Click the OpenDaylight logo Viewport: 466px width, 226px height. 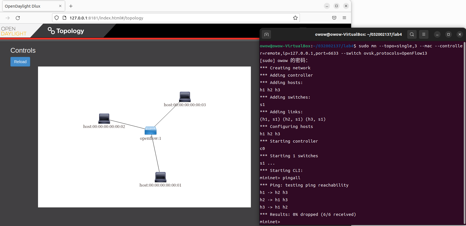point(14,31)
